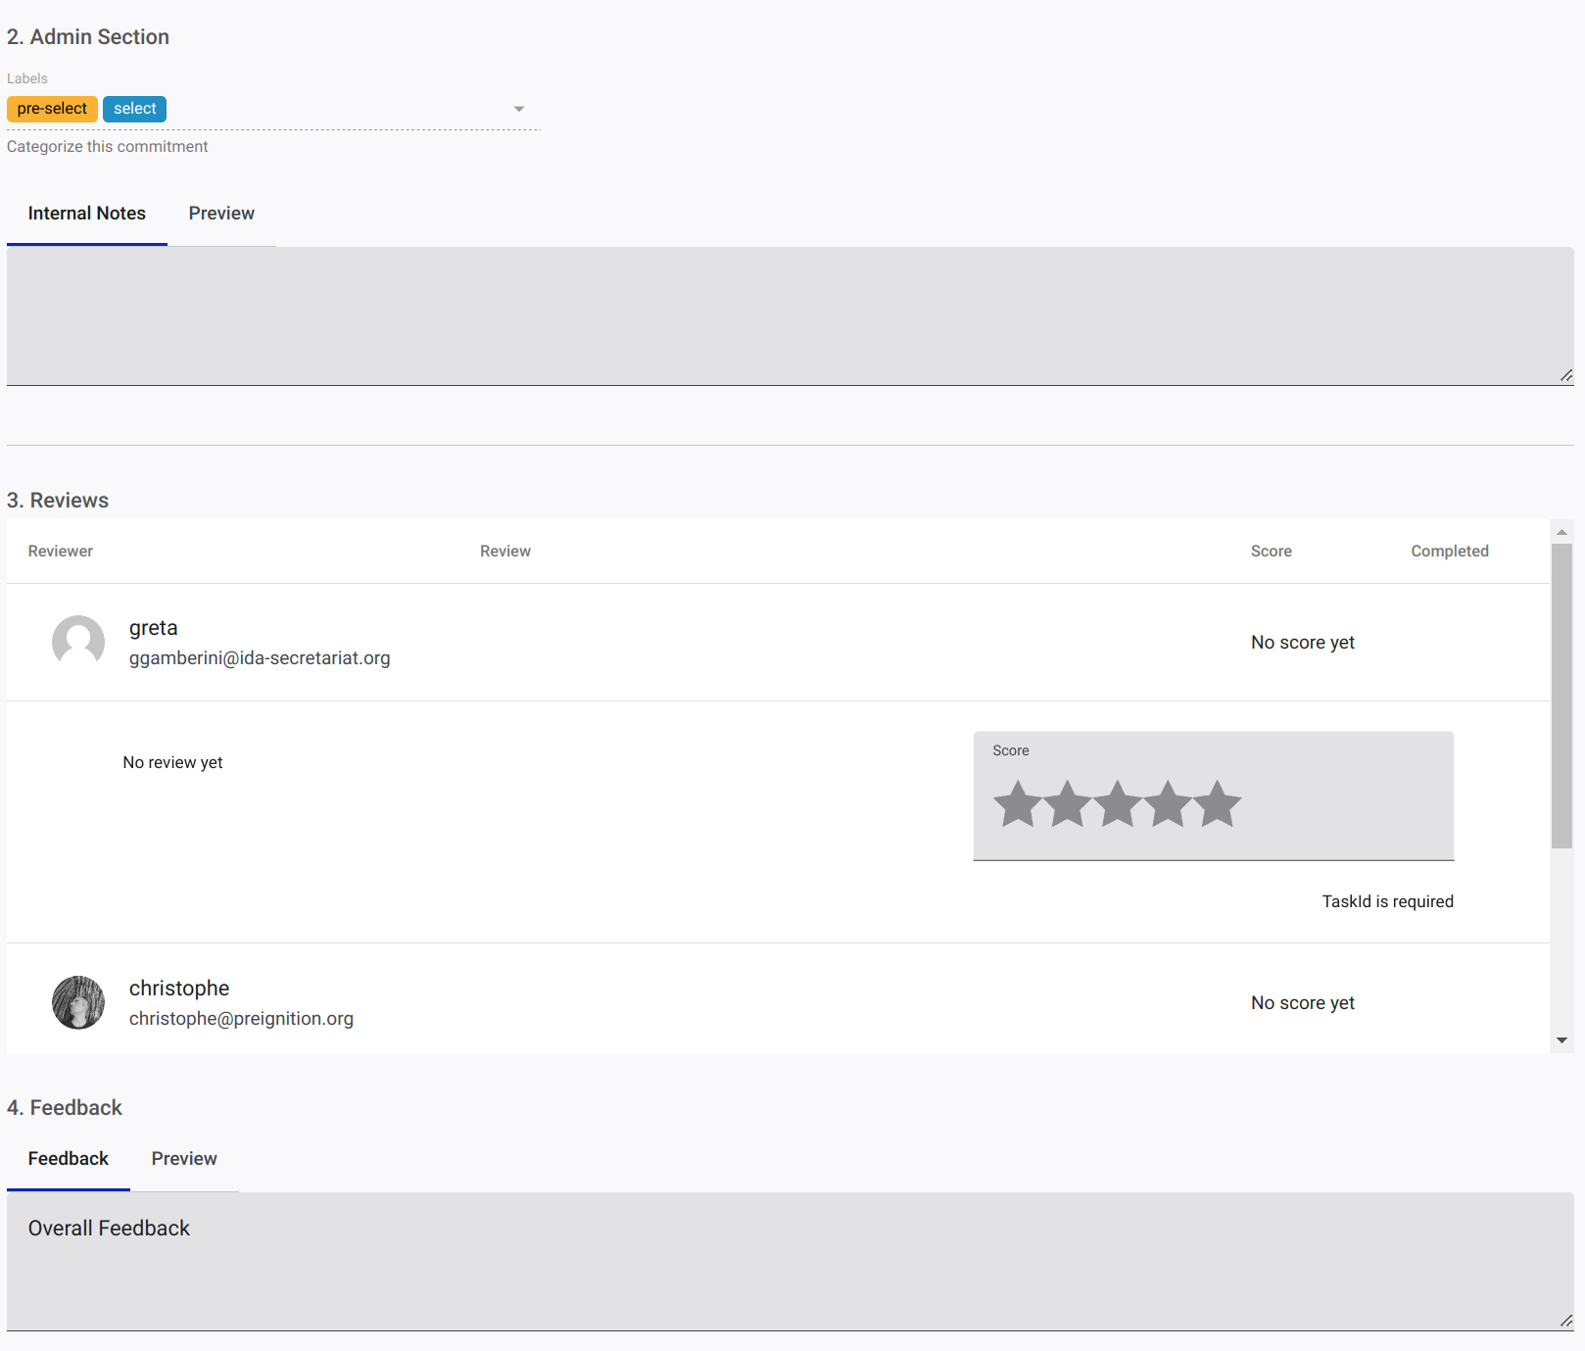Screen dimensions: 1585x1351
Task: Click the reviews list scroll-down arrow
Action: tap(1562, 1040)
